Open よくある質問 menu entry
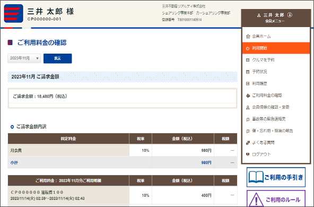 [x=276, y=143]
